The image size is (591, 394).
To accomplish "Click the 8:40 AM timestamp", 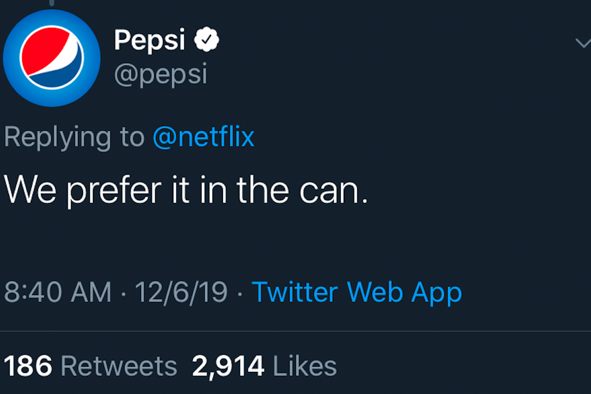I will [58, 292].
